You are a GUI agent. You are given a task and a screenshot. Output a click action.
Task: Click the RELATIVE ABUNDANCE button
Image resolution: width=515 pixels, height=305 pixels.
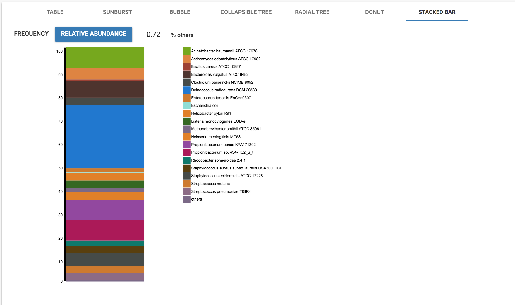coord(94,34)
